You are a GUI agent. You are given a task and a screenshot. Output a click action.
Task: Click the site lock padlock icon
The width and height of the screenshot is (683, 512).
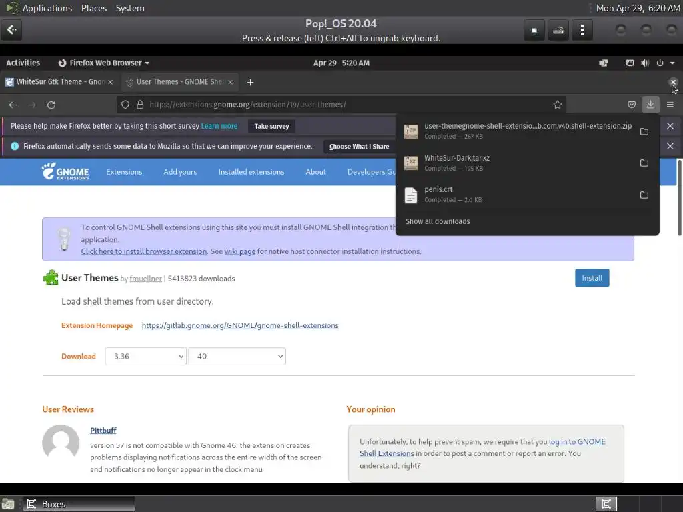(140, 105)
